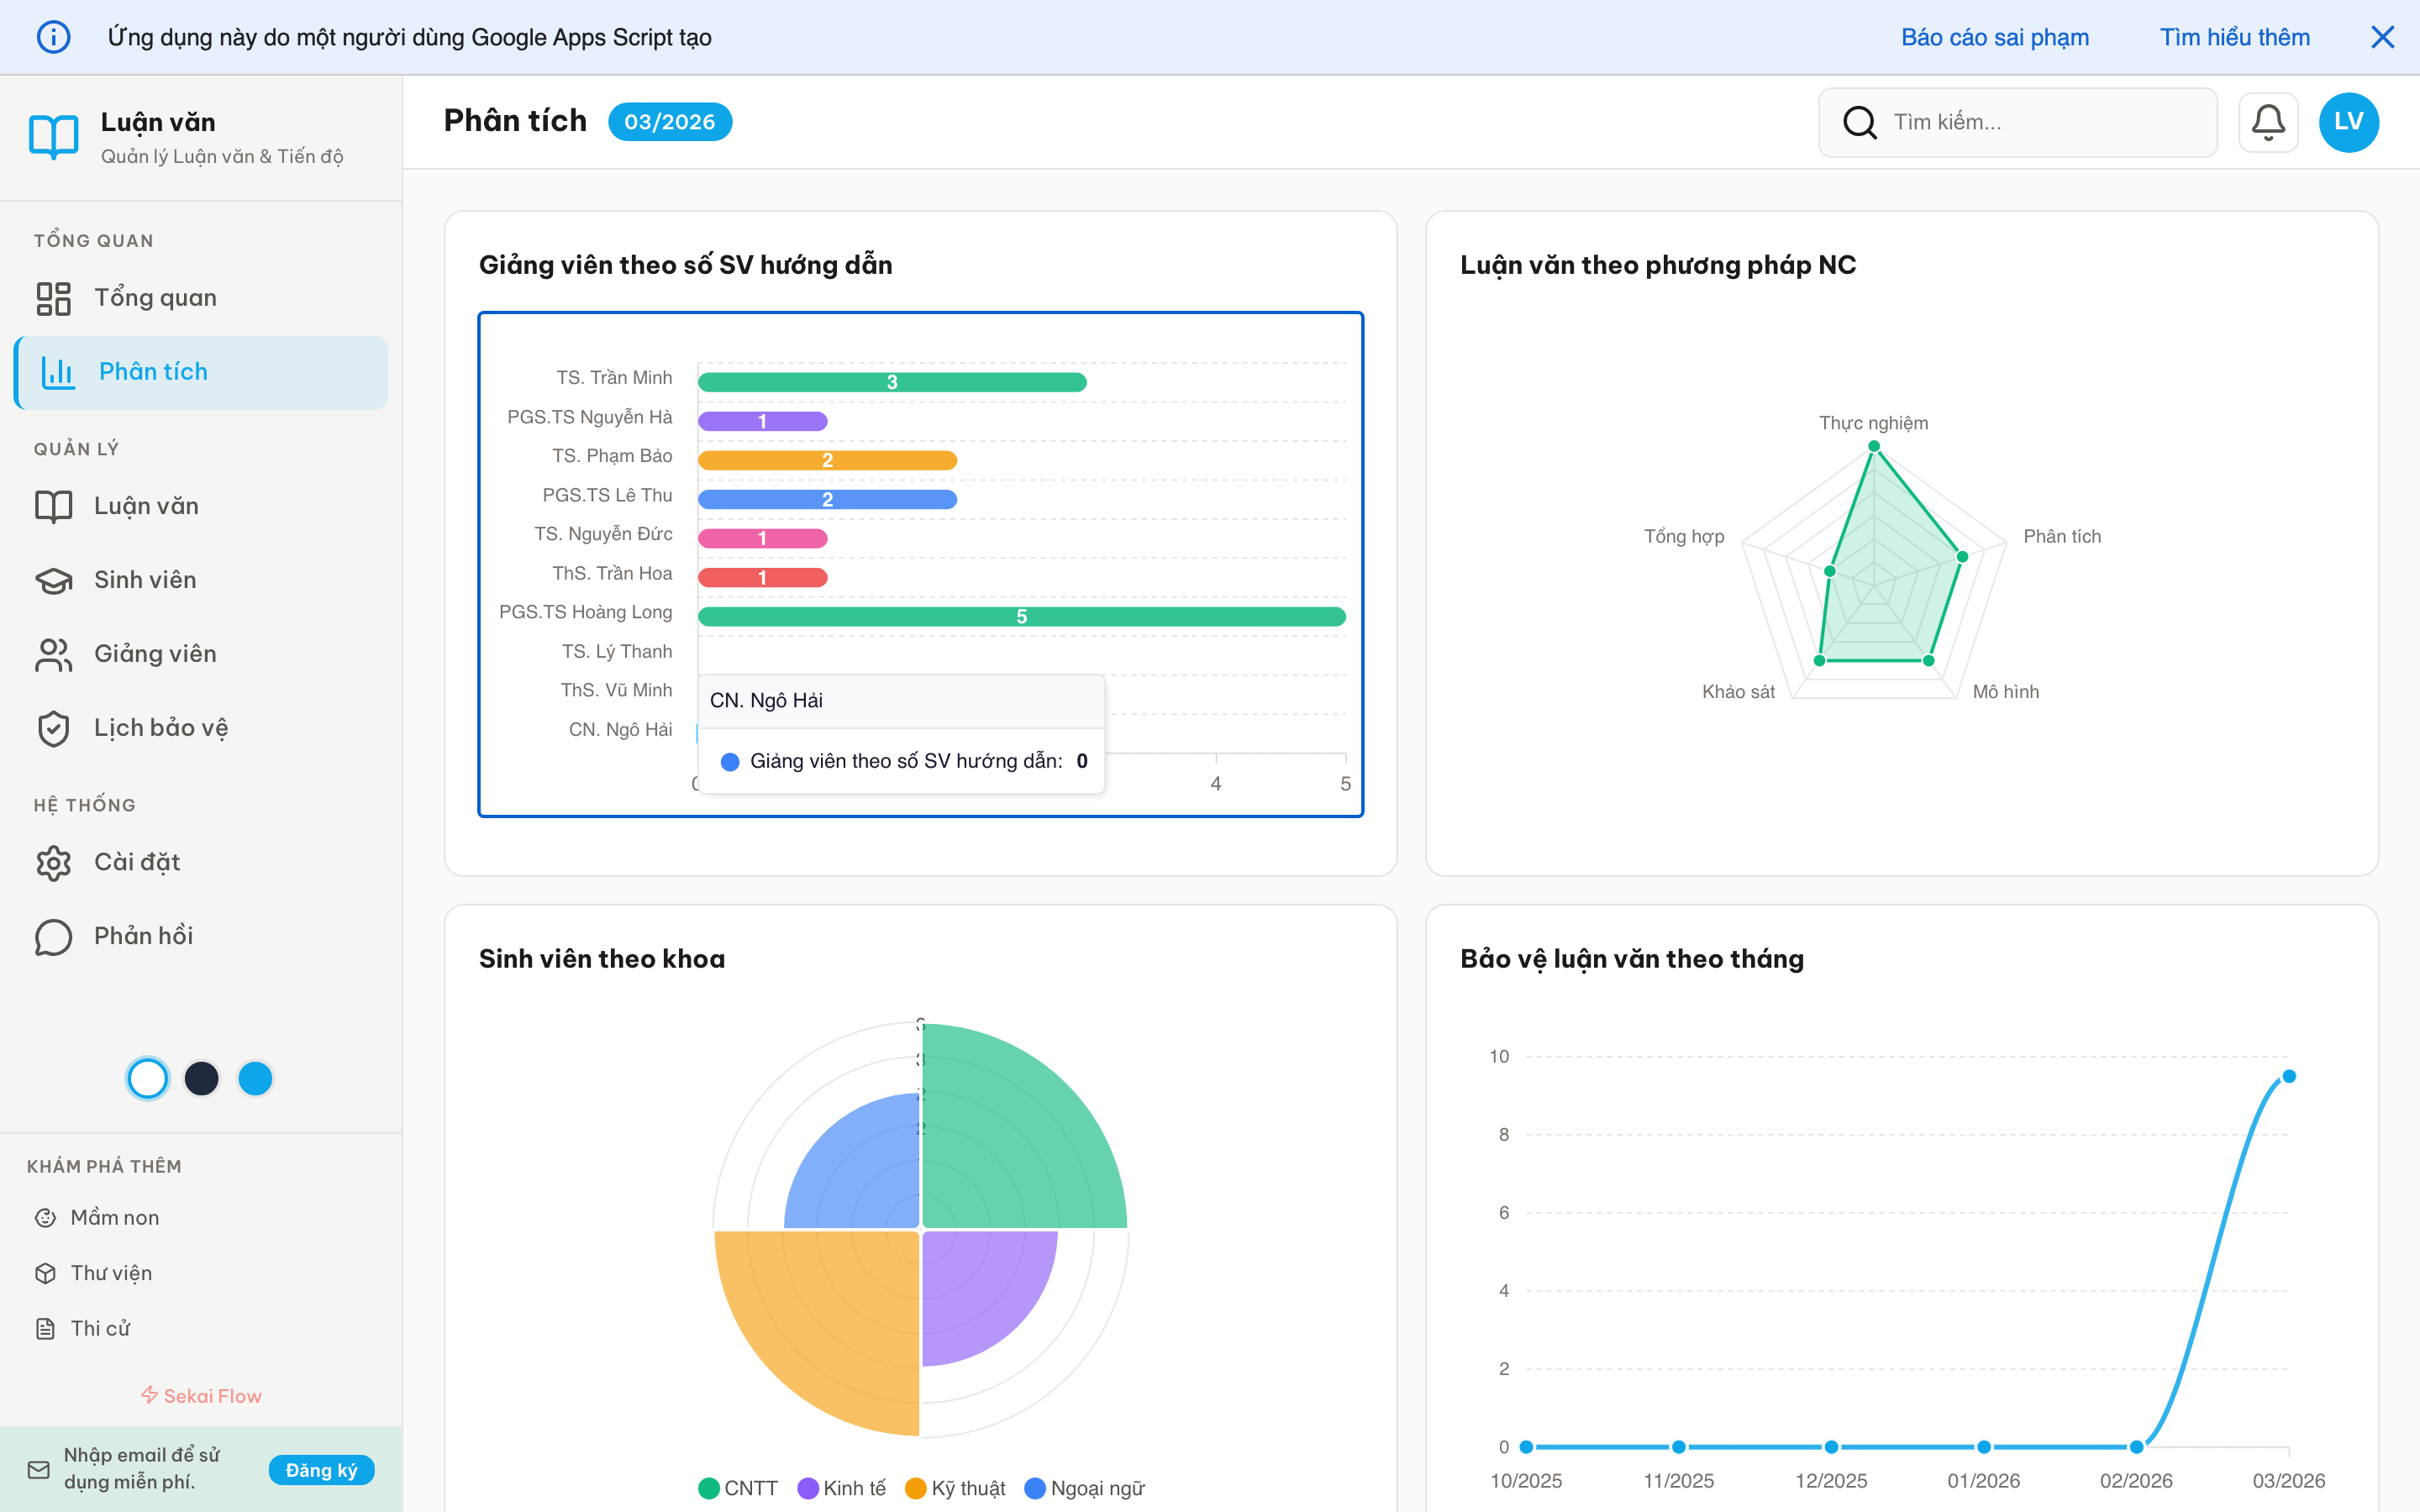Open the Giảng viên menu item
Image resolution: width=2420 pixels, height=1512 pixels.
click(155, 654)
